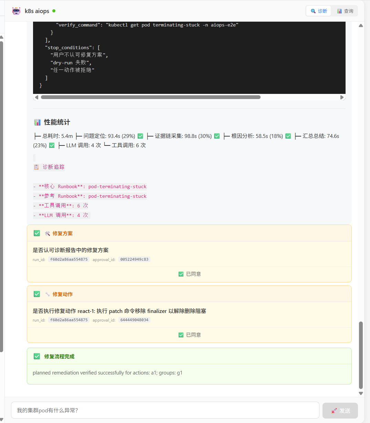
Task: Click the verify_command line in the code block
Action: 147,25
